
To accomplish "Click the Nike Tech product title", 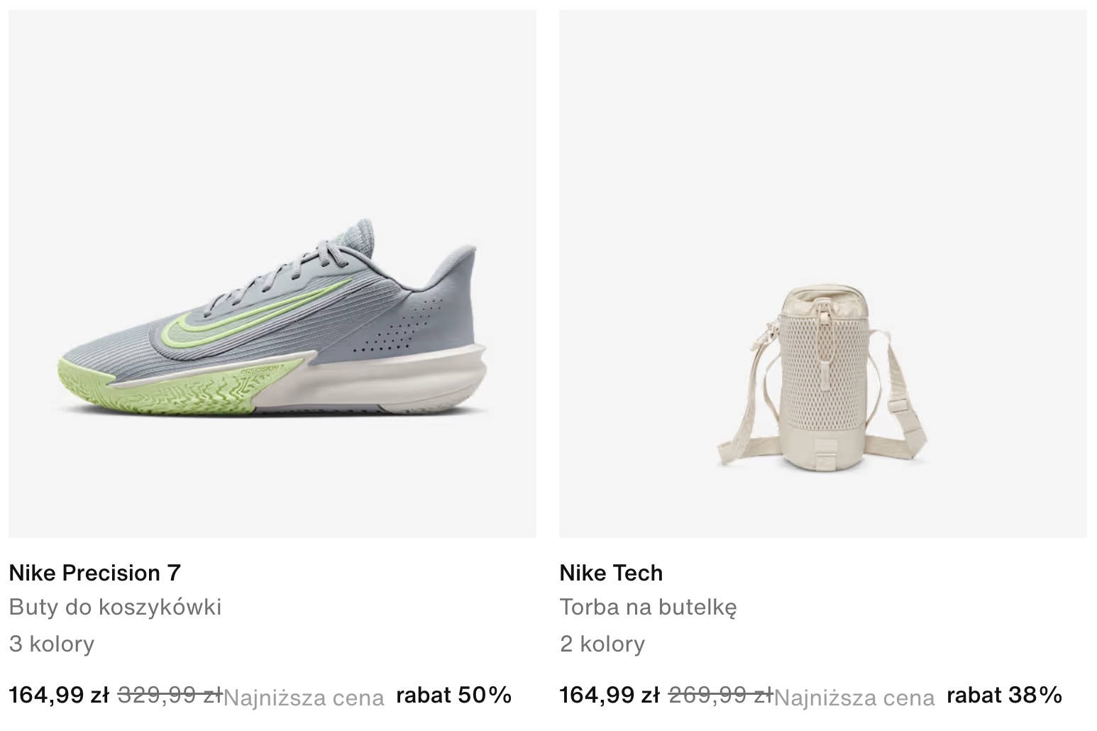I will point(611,573).
